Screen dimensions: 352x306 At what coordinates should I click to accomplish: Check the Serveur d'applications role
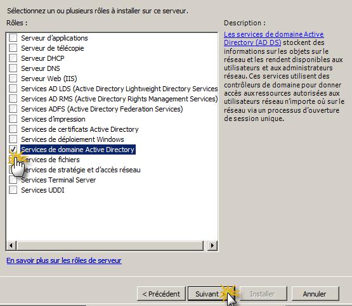[x=13, y=37]
